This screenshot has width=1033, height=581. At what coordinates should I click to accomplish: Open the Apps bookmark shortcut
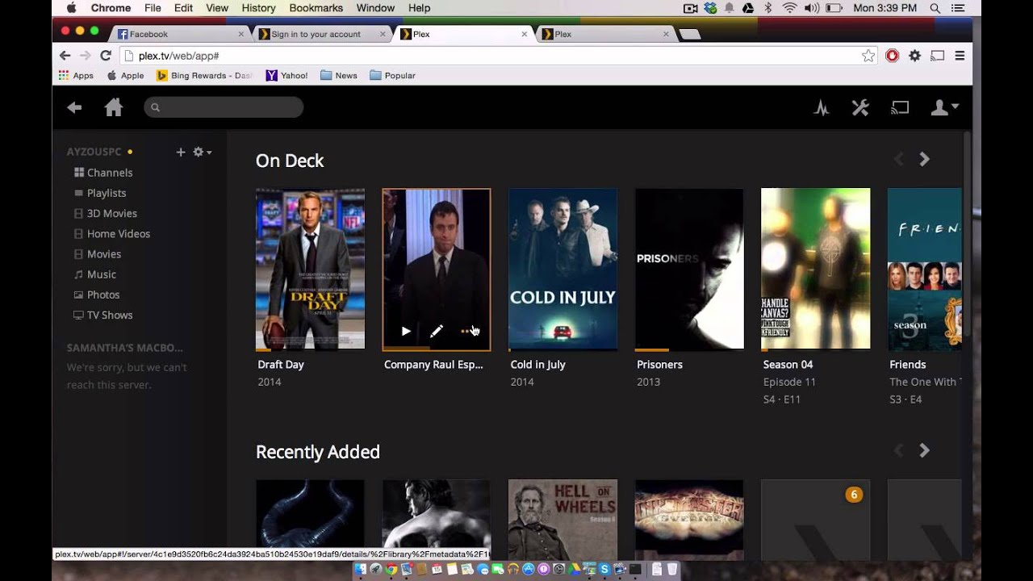pos(76,75)
